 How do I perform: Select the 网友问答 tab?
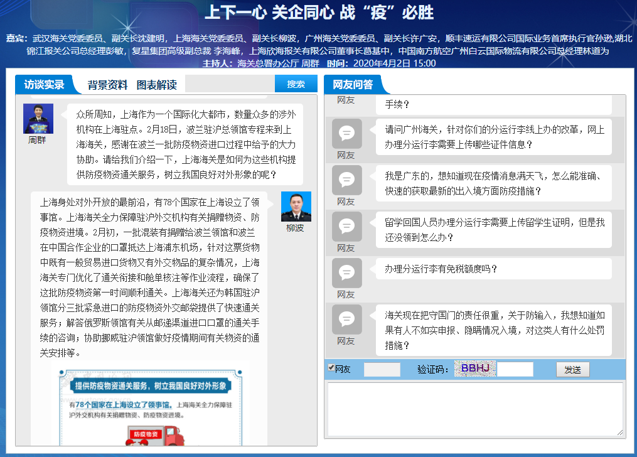tap(353, 85)
